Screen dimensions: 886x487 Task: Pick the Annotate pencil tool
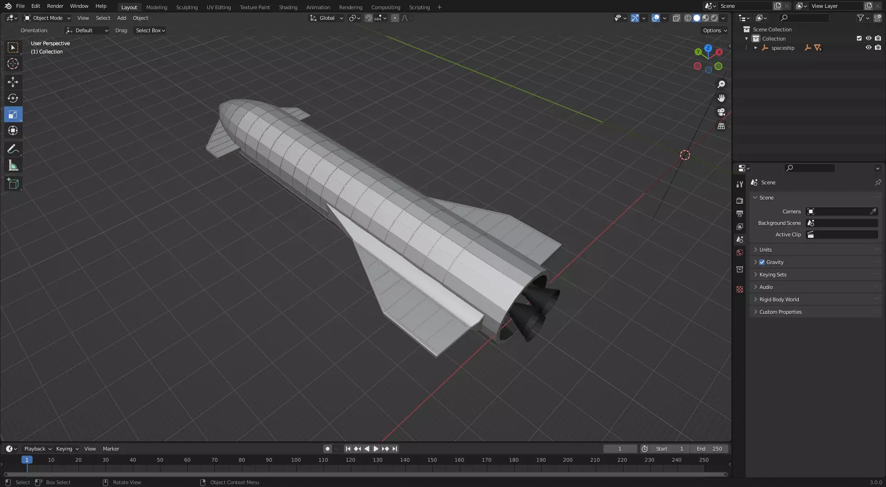pyautogui.click(x=13, y=149)
